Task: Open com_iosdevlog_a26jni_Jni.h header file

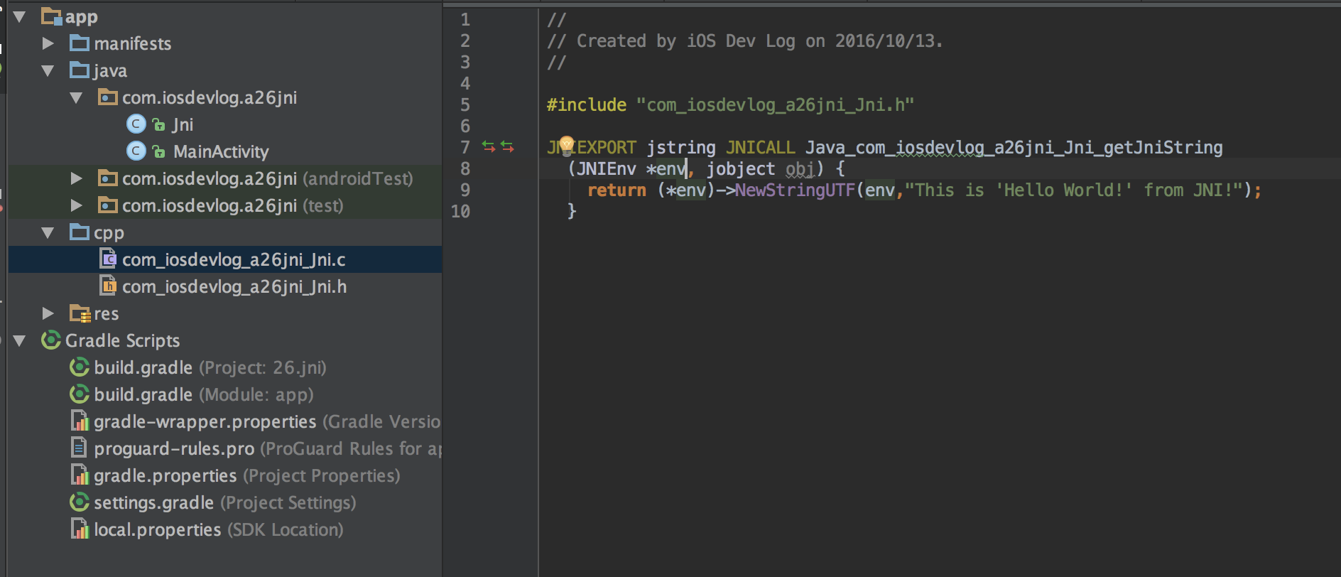Action: pyautogui.click(x=234, y=286)
